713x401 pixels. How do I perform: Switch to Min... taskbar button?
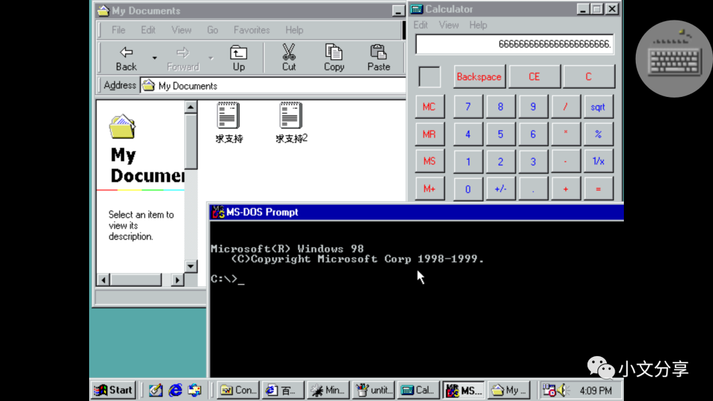coord(328,390)
